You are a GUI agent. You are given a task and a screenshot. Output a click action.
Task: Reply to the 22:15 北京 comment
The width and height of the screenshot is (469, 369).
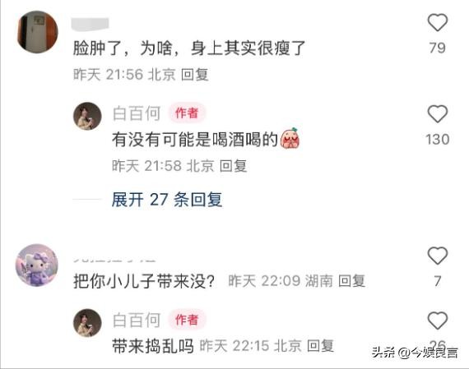(321, 346)
